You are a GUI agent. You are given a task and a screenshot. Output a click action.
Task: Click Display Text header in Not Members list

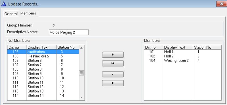pyautogui.click(x=41, y=47)
